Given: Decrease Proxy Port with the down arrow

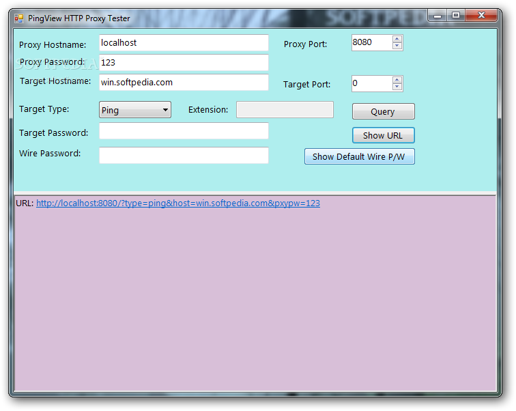Looking at the screenshot, I should point(397,46).
